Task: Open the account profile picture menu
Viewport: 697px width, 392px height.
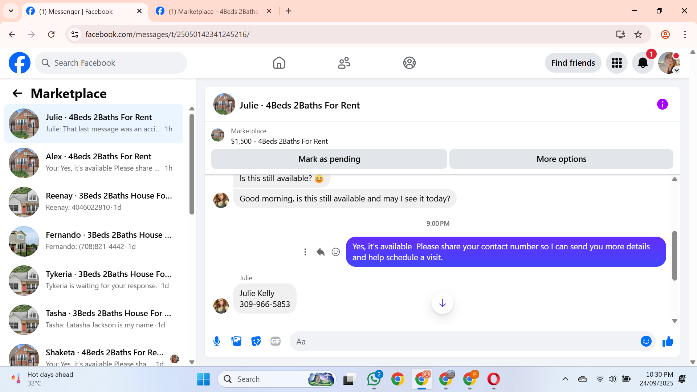Action: tap(669, 63)
